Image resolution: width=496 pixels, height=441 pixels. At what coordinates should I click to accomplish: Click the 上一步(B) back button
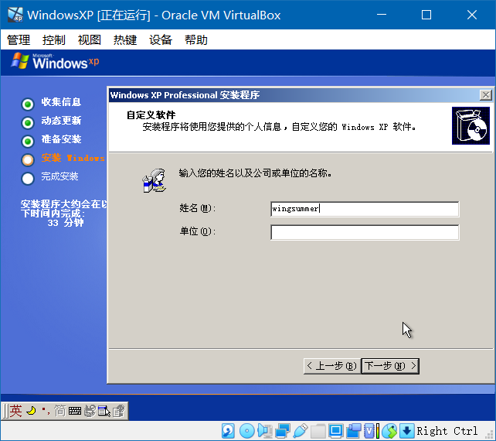(x=332, y=366)
